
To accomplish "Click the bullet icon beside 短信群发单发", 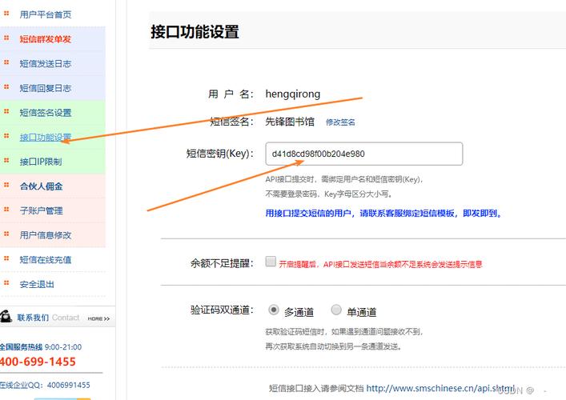I will pos(6,38).
